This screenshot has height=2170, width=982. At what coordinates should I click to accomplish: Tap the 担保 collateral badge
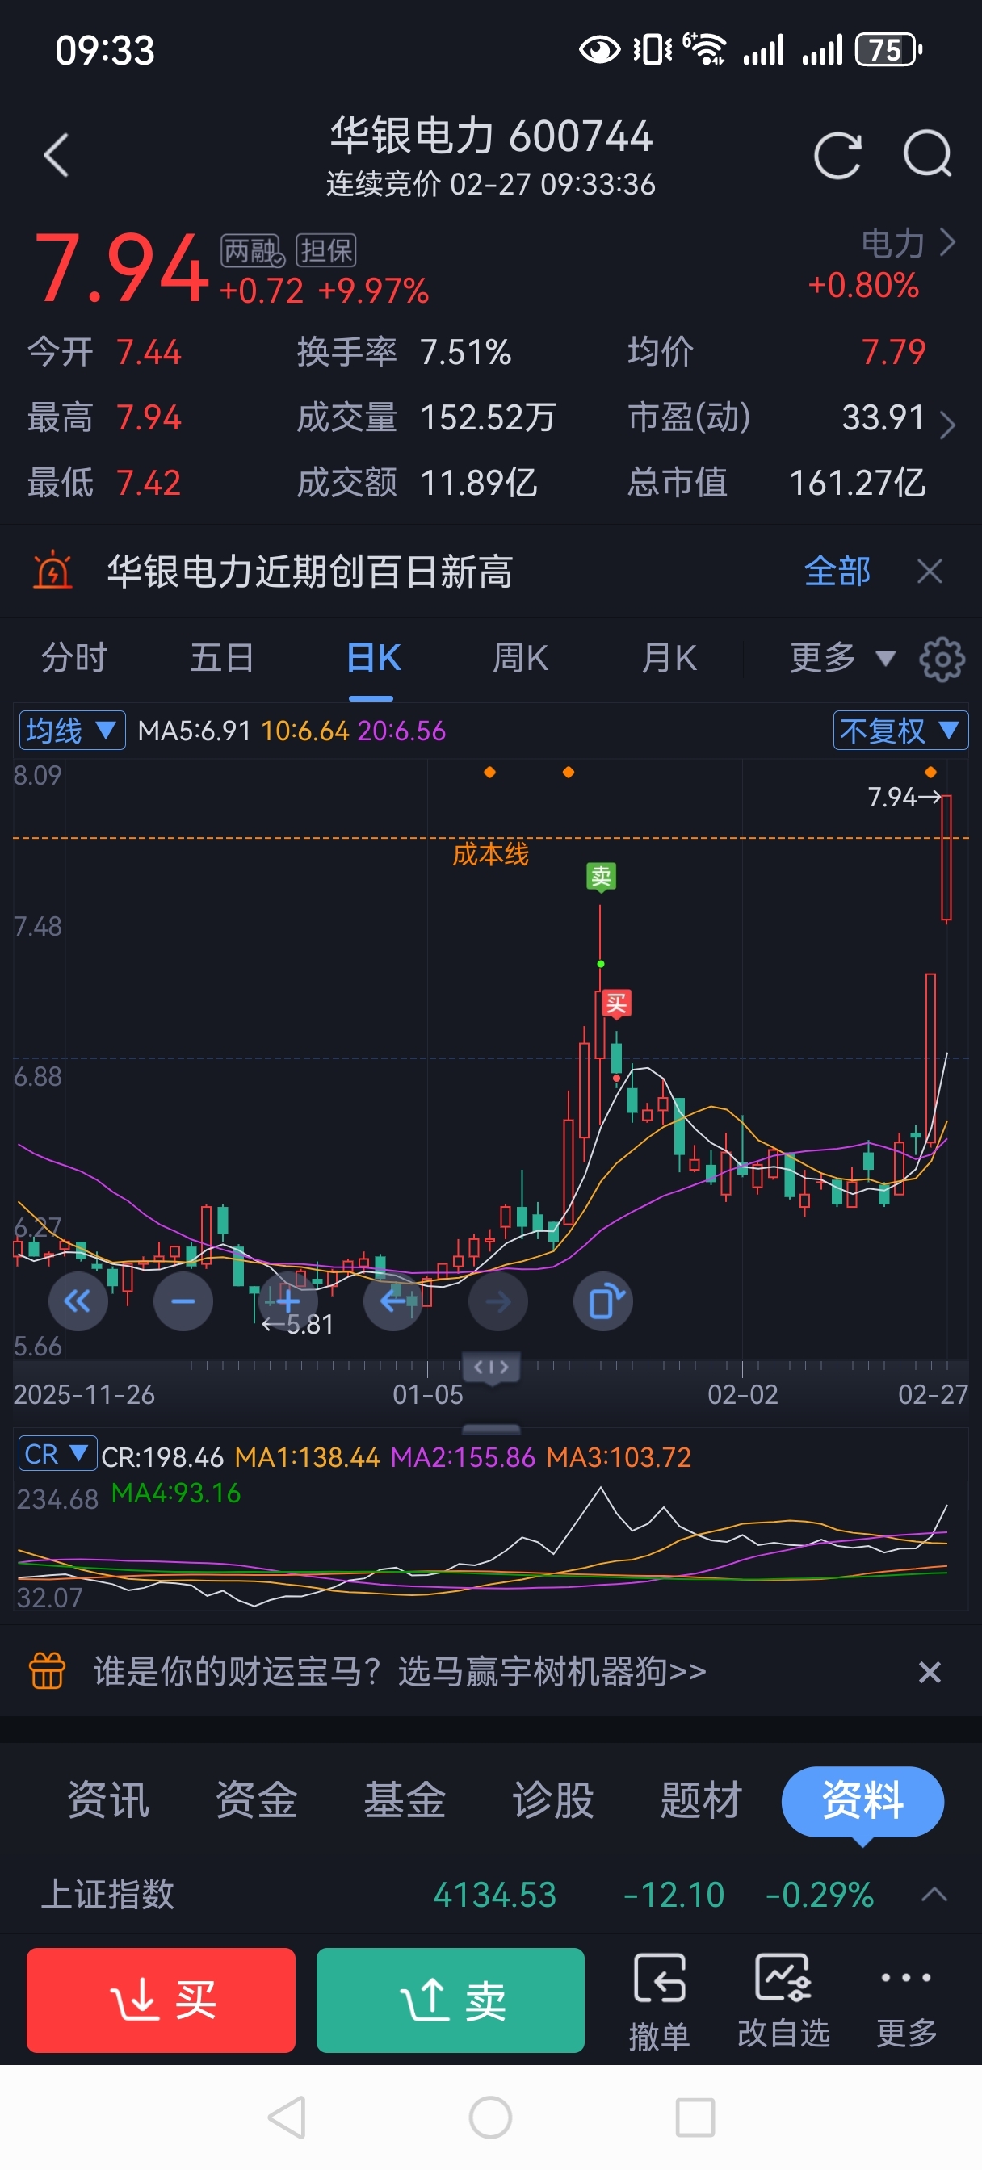pyautogui.click(x=326, y=250)
